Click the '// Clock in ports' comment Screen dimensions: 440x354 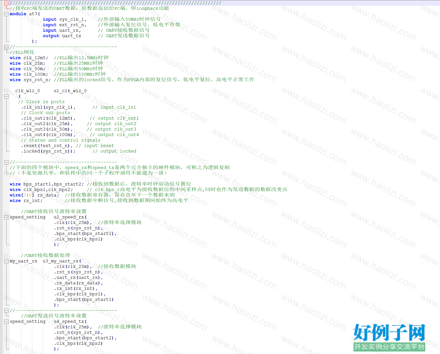point(41,102)
